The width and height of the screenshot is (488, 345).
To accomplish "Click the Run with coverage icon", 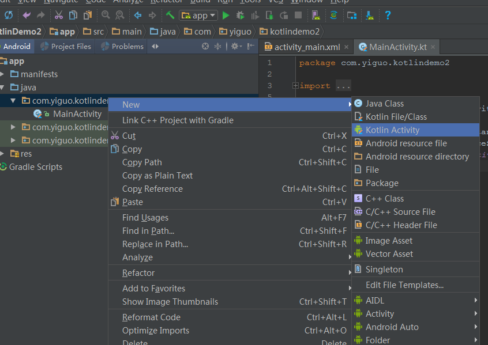I will [x=255, y=15].
